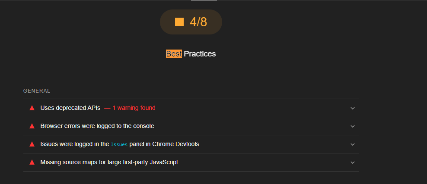
Task: Click the Practices heading word
Action: click(200, 54)
